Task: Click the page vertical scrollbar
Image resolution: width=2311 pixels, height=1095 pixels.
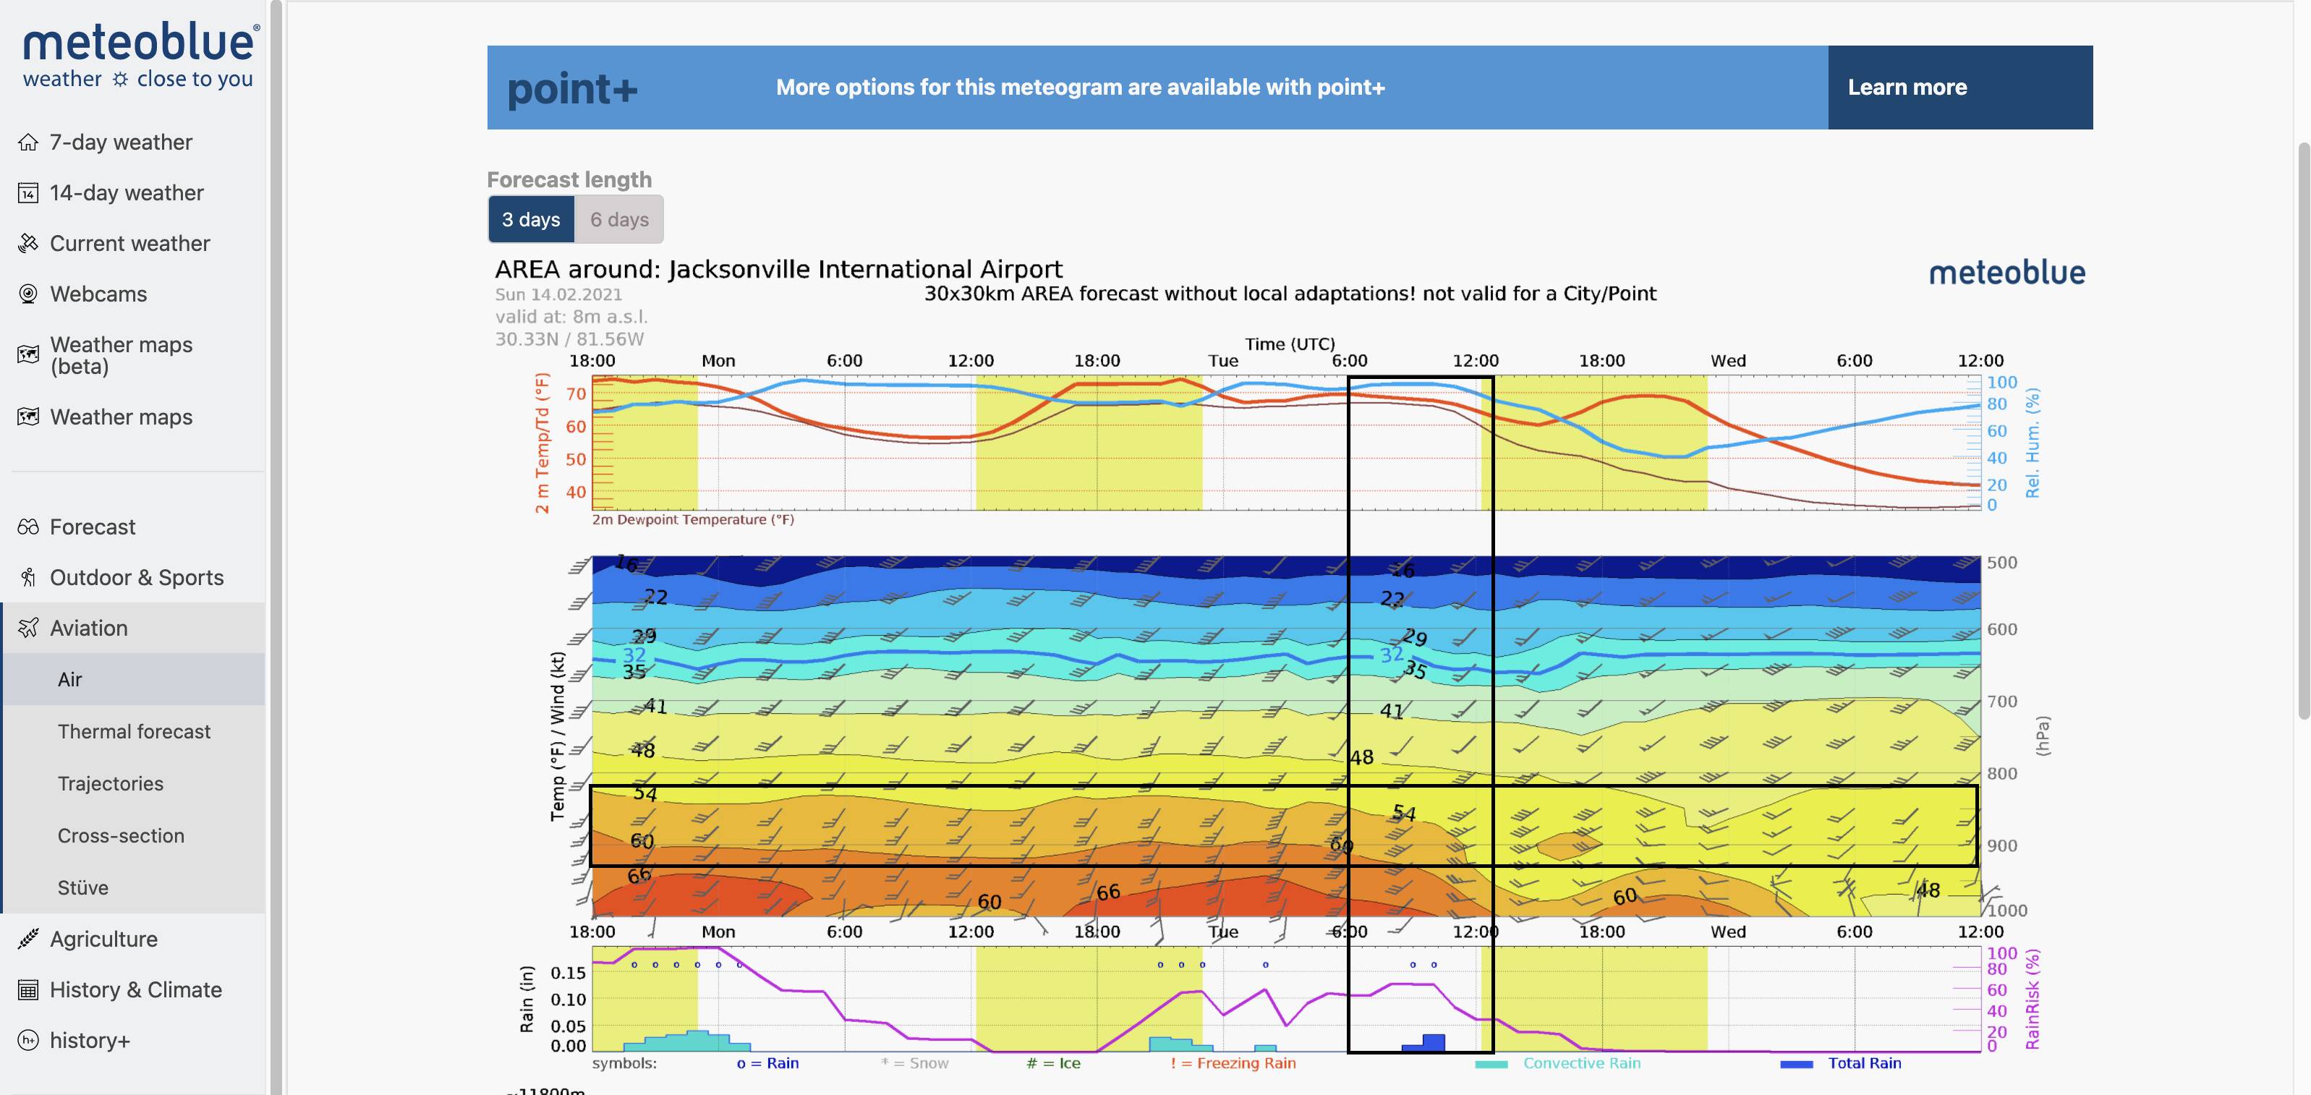Action: point(2304,430)
